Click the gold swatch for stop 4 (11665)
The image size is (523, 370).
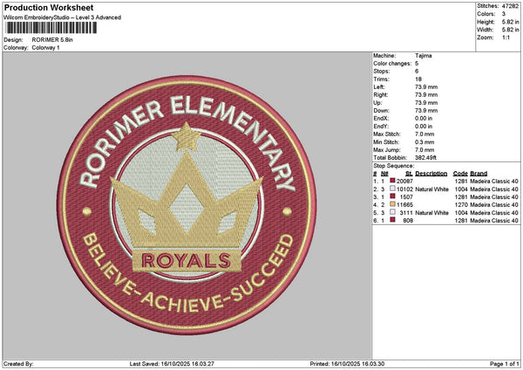[392, 204]
